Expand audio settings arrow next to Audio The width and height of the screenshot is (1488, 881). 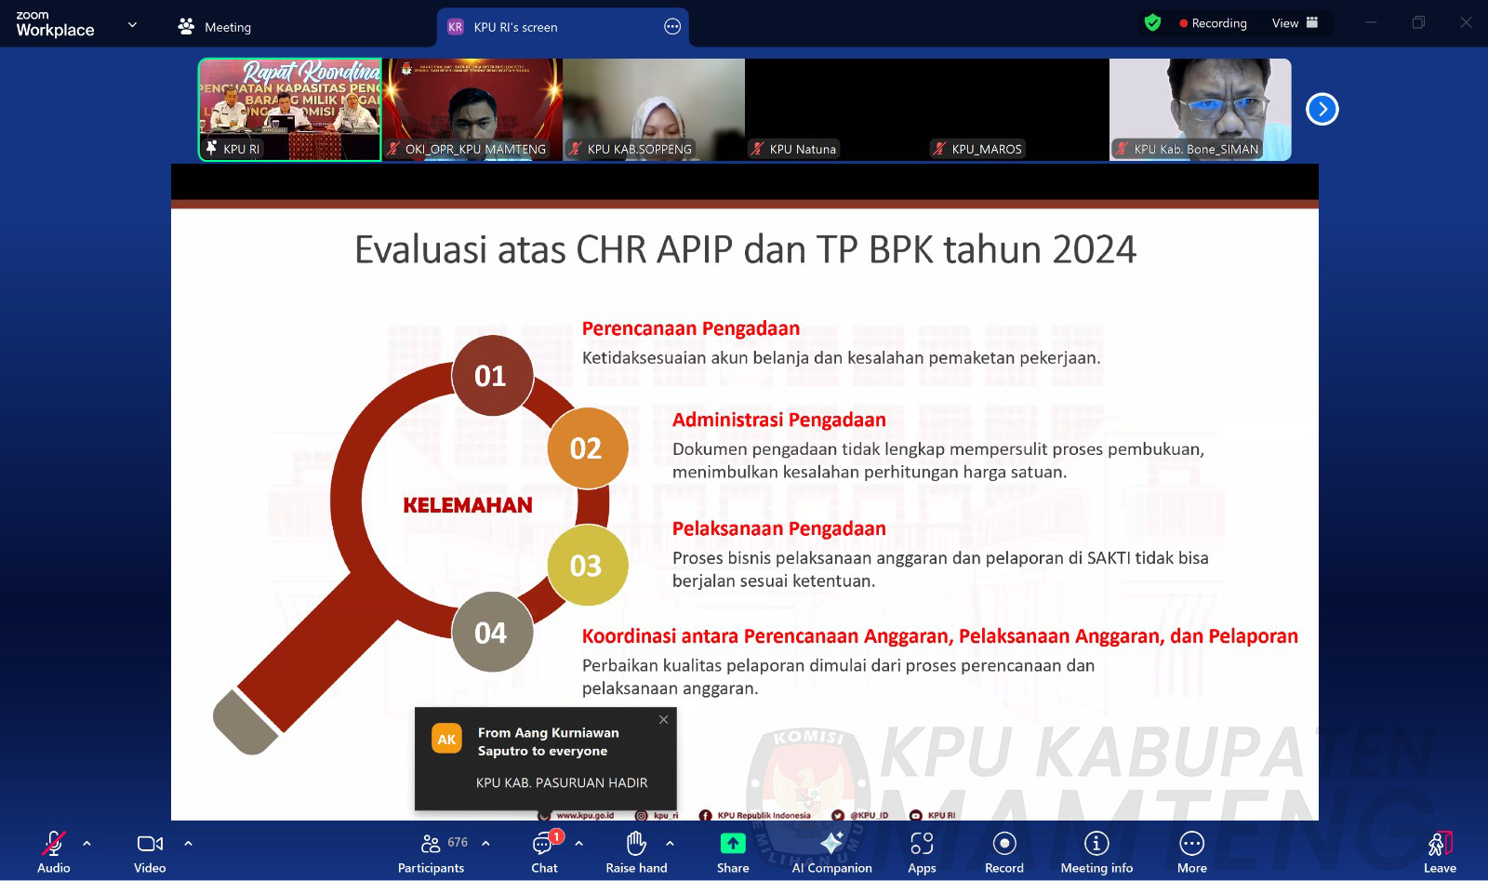coord(87,844)
